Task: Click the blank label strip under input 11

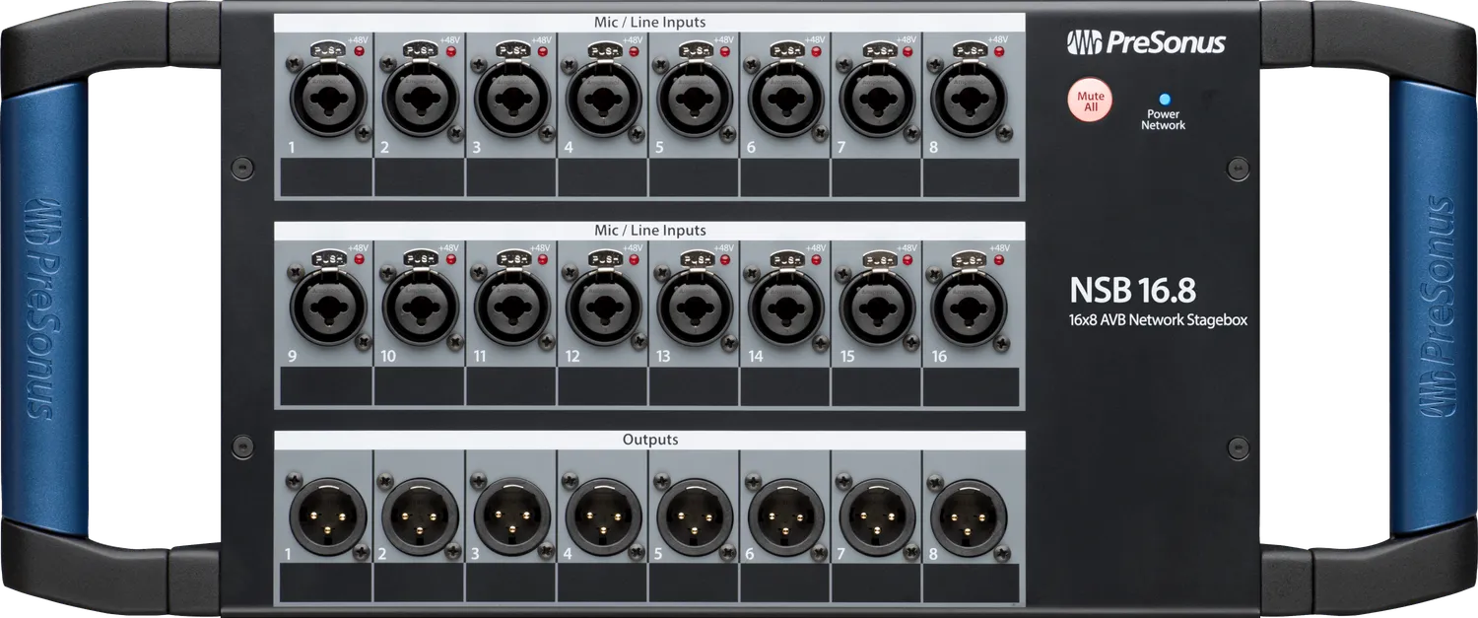Action: tap(510, 386)
